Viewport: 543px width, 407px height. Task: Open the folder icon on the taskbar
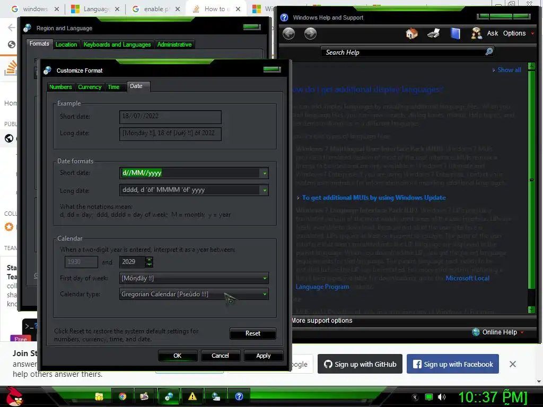(99, 396)
